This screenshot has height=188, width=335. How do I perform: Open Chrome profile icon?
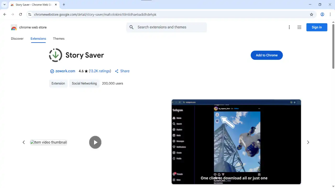click(x=322, y=14)
